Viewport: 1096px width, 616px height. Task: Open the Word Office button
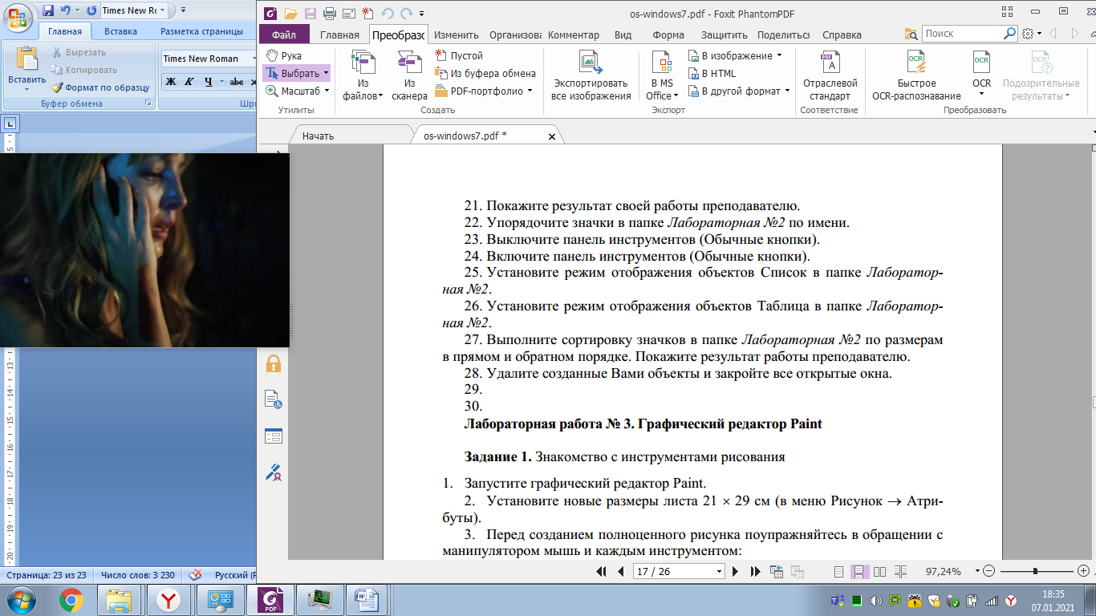tap(18, 18)
